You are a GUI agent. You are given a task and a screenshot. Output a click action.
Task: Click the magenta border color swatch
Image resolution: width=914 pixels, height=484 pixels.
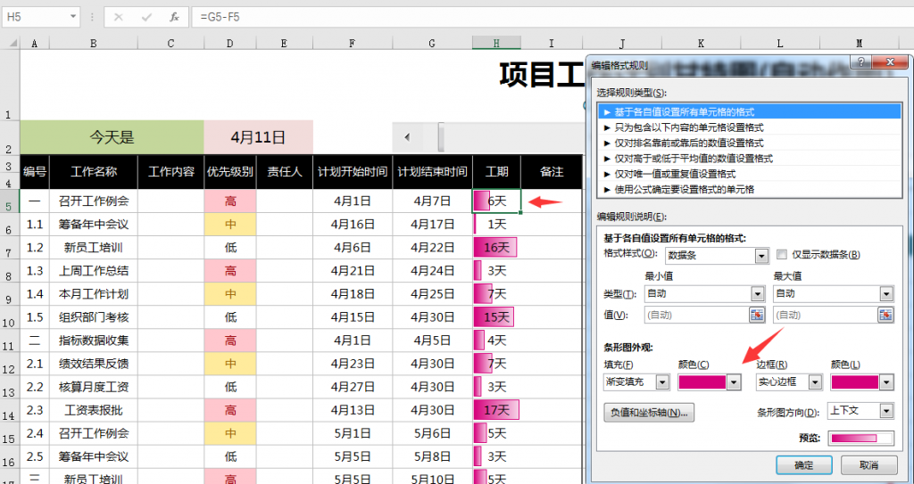coord(855,382)
